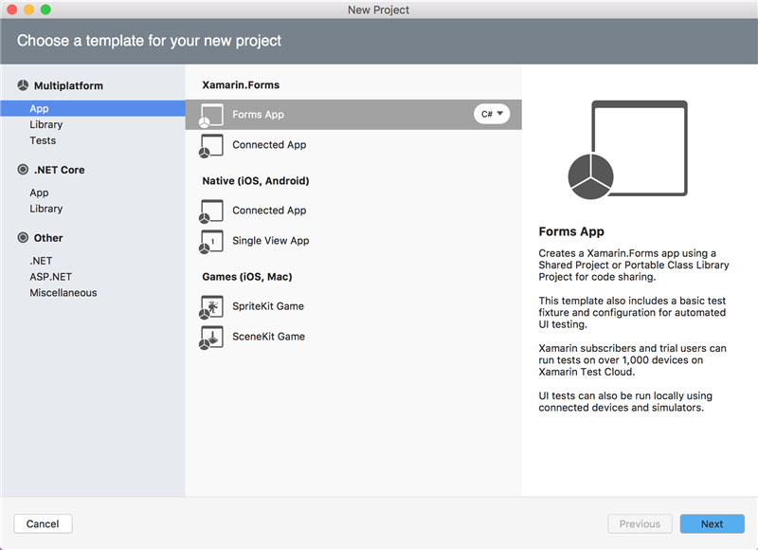Choose the Forms App template

click(x=353, y=115)
